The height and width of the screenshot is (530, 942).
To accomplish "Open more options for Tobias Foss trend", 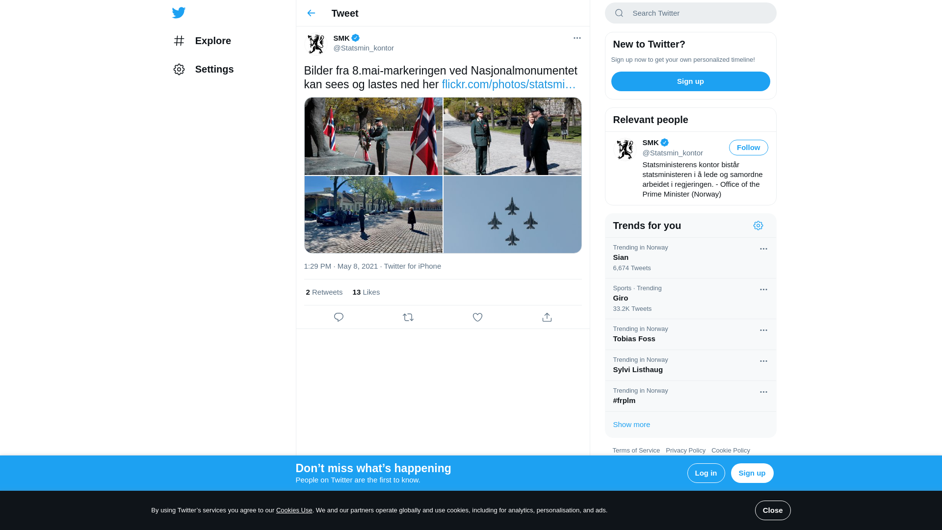I will click(x=763, y=330).
